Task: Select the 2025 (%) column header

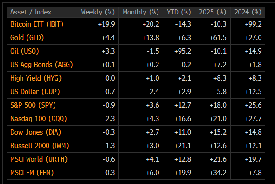Action: pyautogui.click(x=213, y=12)
